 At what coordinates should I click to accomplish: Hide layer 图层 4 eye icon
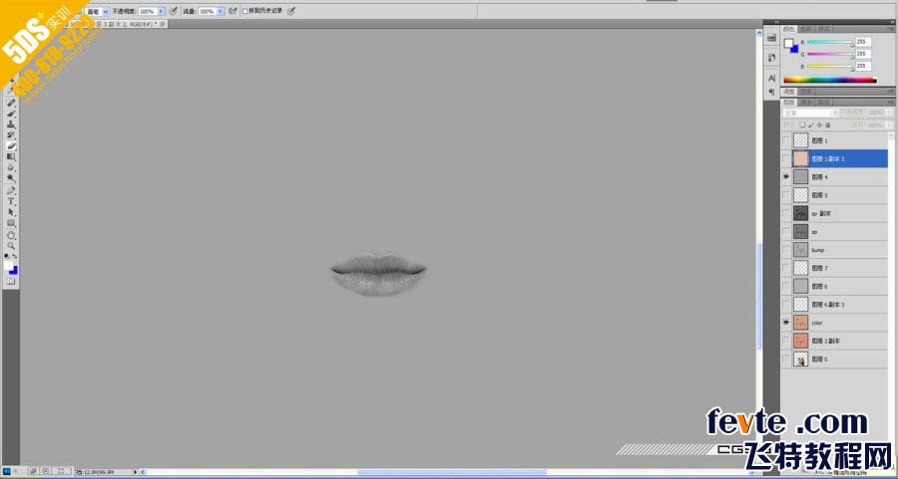[x=786, y=176]
